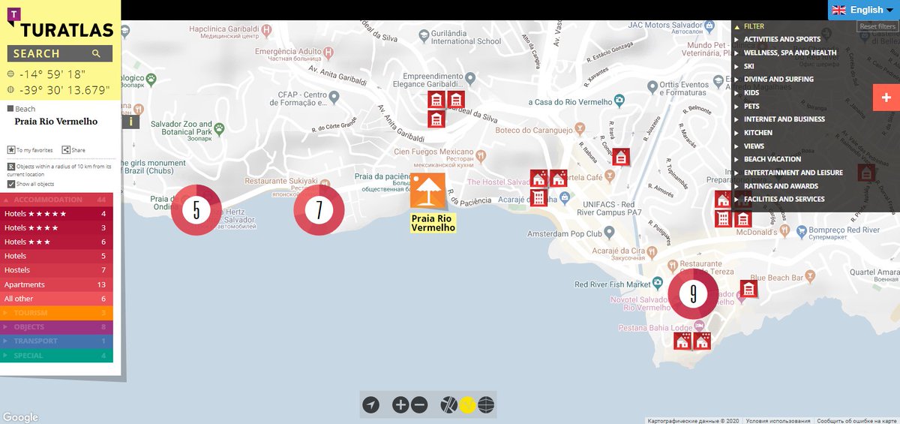900x424 pixels.
Task: Expand the SPECIAL category
Action: 56,355
